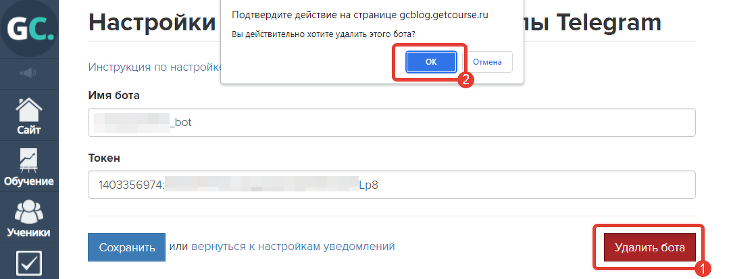Click into the Имя бота input field
The height and width of the screenshot is (279, 731).
click(x=392, y=122)
